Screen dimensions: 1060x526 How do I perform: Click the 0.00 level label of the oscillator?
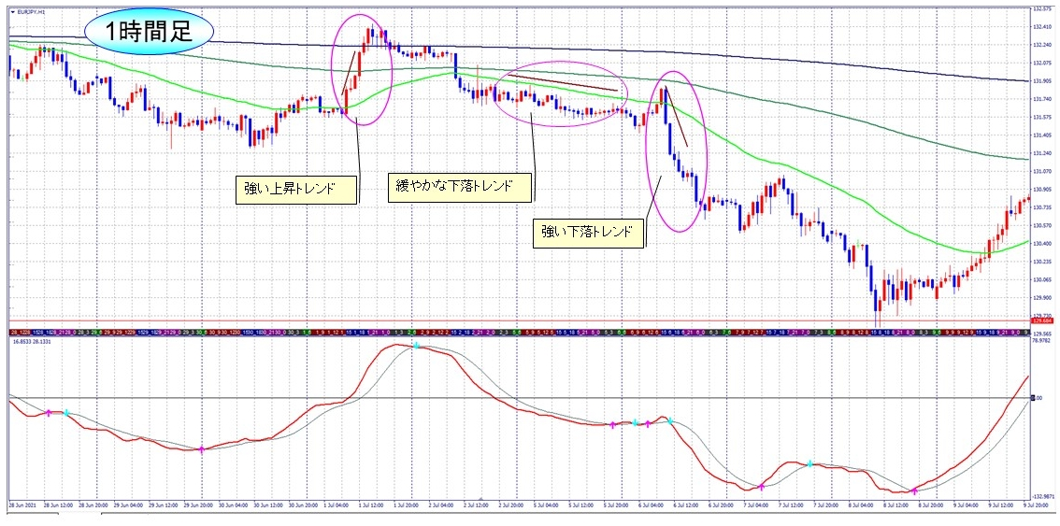coord(1039,398)
